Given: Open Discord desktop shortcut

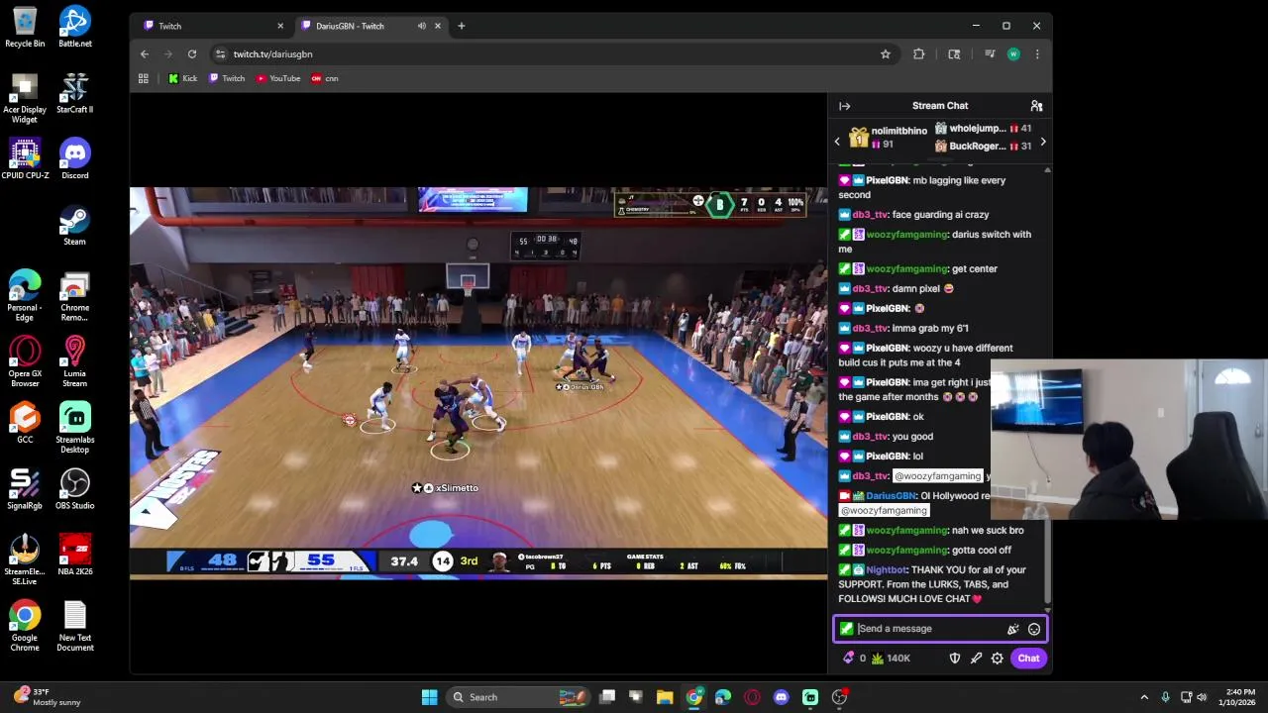Looking at the screenshot, I should [75, 158].
